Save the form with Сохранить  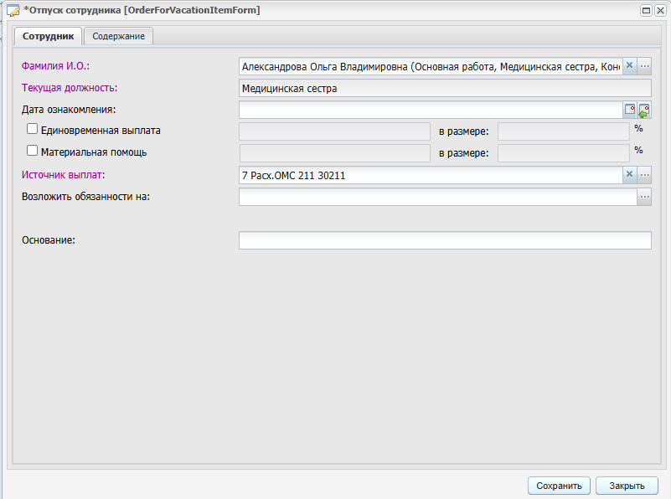(559, 486)
